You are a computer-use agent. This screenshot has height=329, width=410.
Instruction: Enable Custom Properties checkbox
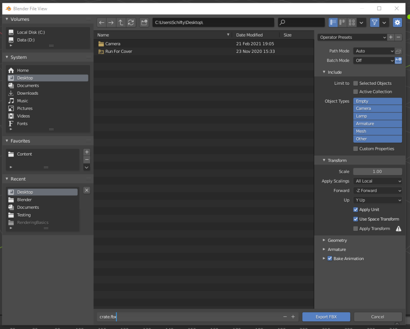click(356, 148)
